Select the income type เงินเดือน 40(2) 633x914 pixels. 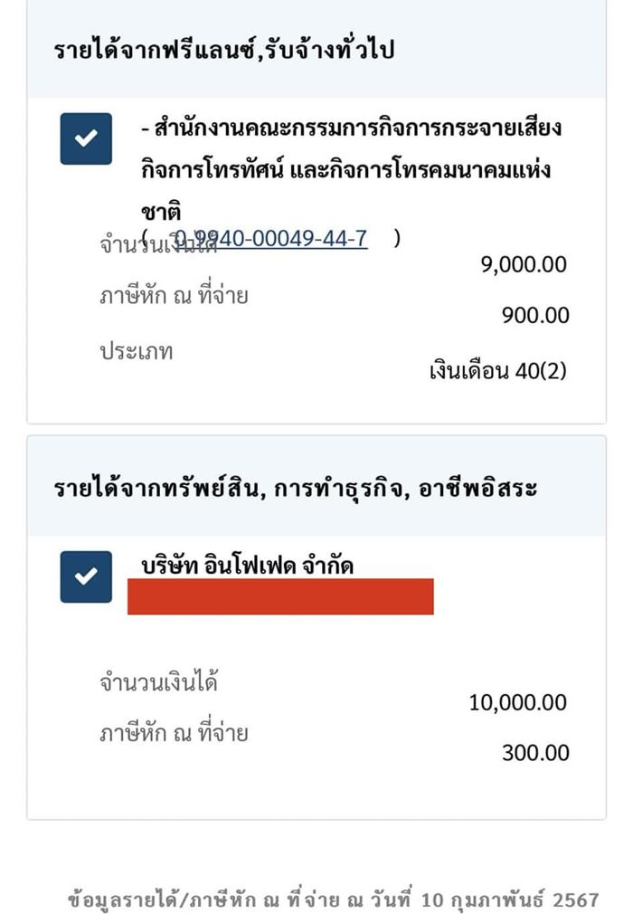click(496, 370)
